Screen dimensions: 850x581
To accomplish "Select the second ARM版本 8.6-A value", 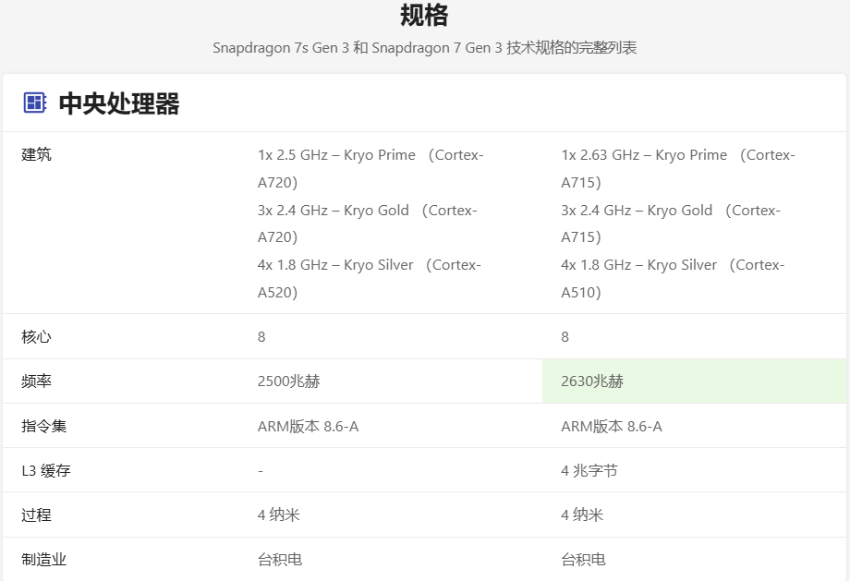I will point(612,427).
